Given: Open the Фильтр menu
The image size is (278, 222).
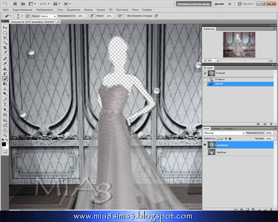Looking at the screenshot, I should [x=88, y=10].
